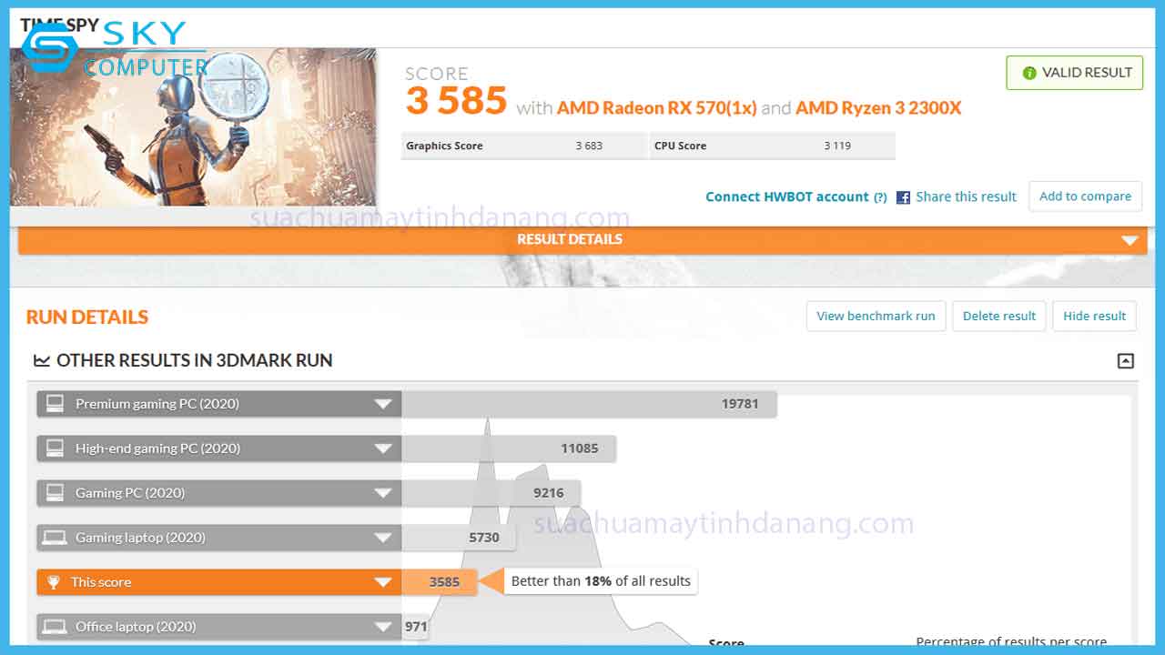Click laptop icon on Office laptop (2020) row
Viewport: 1165px width, 655px height.
(x=55, y=627)
